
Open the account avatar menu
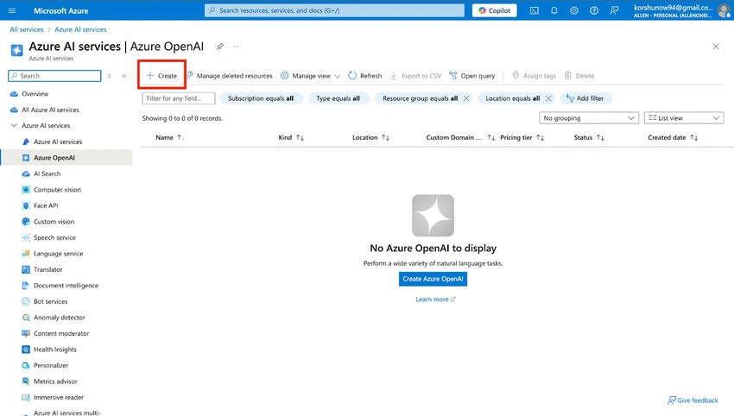click(x=724, y=10)
